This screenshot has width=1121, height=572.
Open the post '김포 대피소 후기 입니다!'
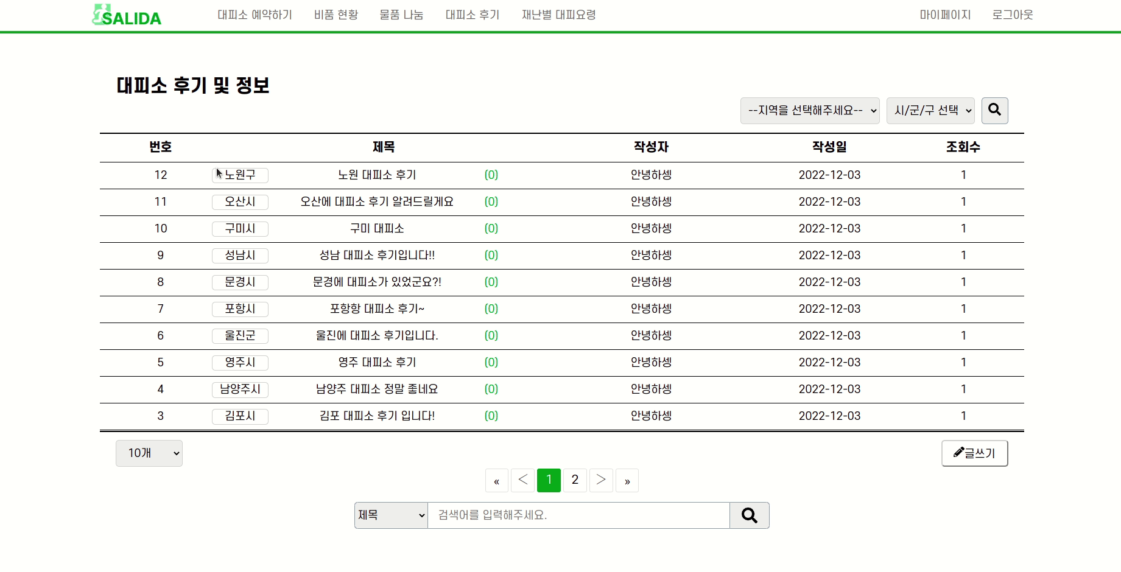377,416
